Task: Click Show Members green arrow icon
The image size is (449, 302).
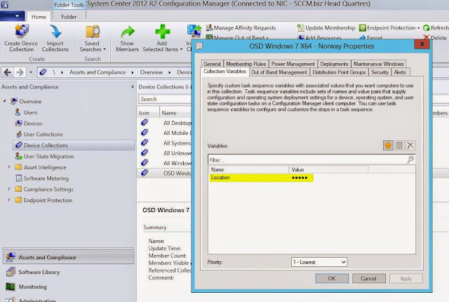Action: pos(128,32)
